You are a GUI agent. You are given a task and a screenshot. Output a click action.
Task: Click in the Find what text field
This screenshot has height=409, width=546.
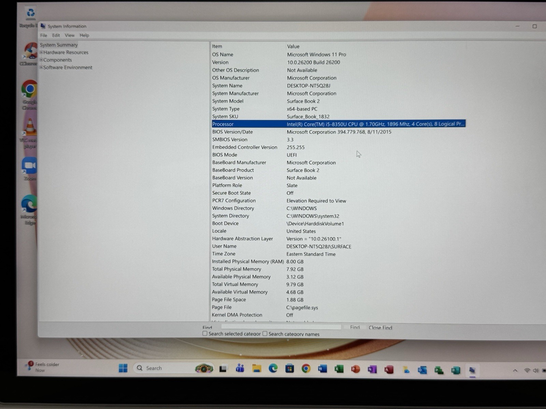point(281,327)
